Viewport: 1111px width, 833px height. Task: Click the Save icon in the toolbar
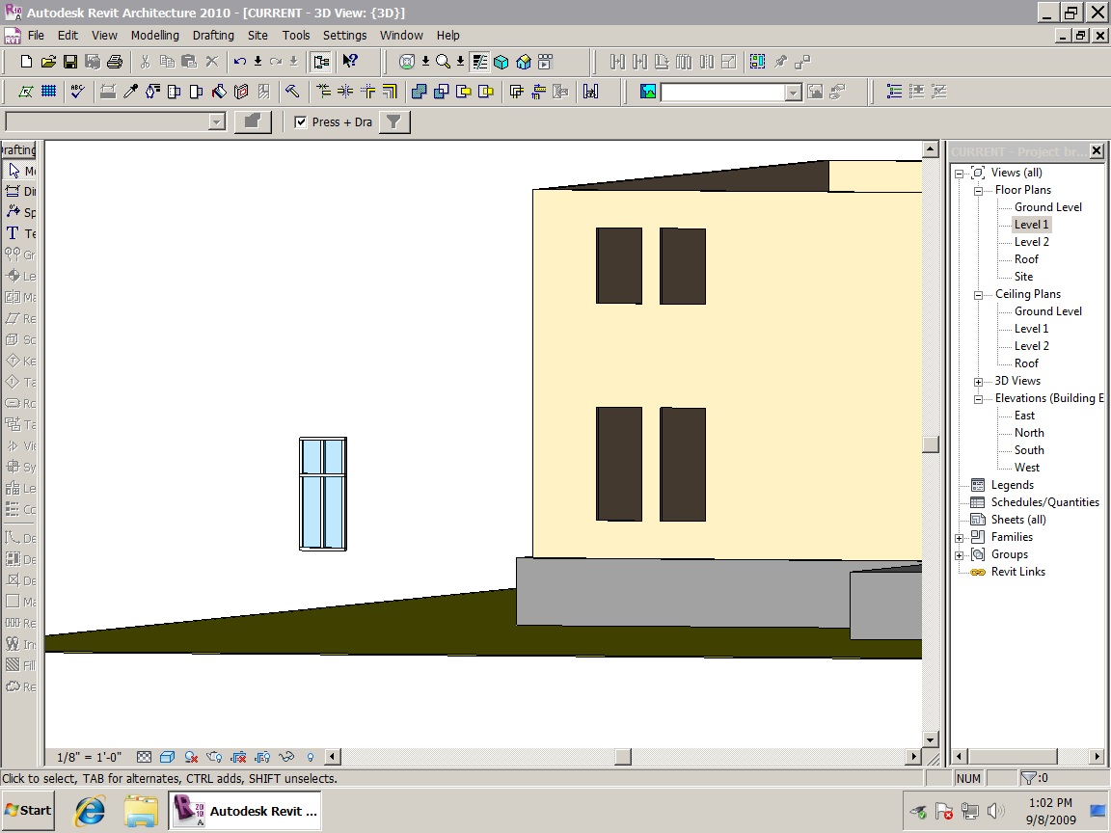[70, 62]
